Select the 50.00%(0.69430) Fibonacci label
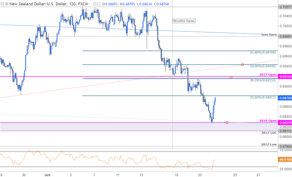This screenshot has height=177, width=292. pos(263,66)
